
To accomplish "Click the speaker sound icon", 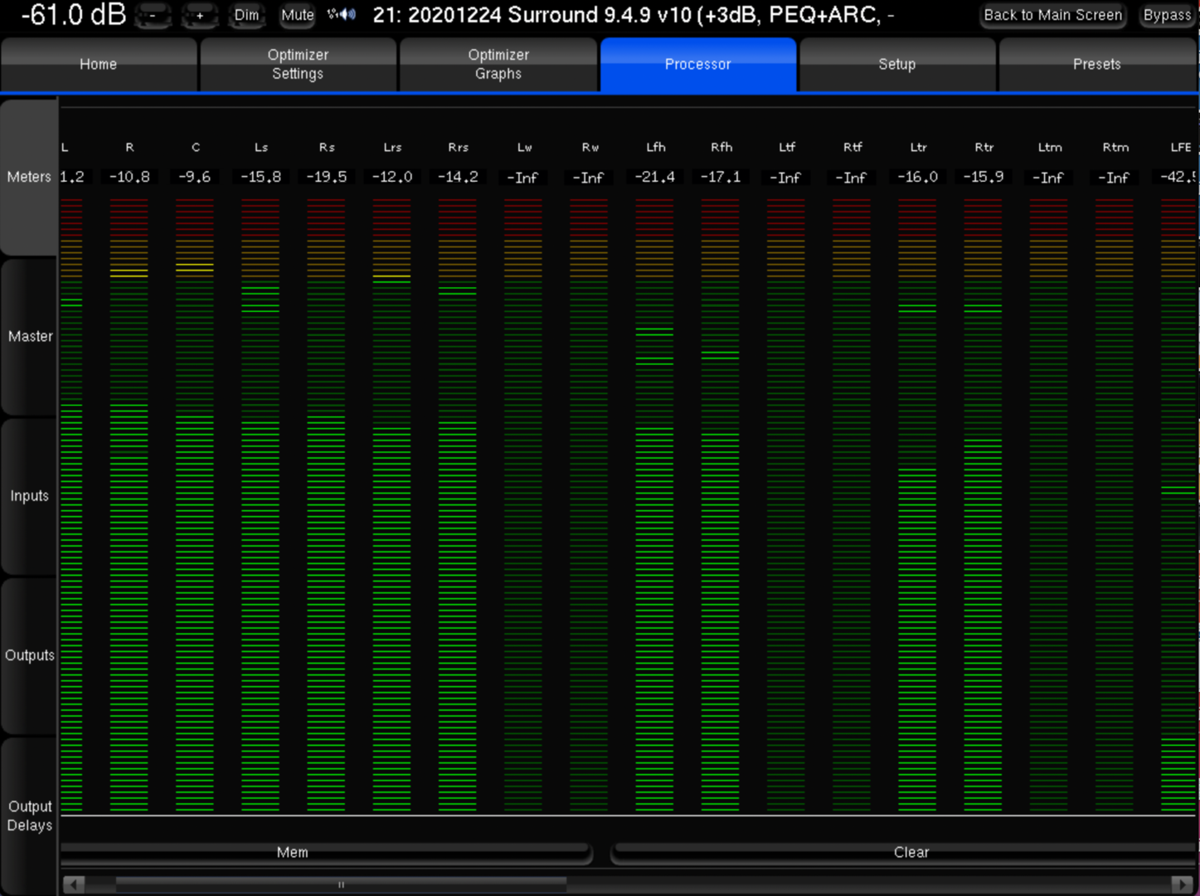I will (x=342, y=15).
